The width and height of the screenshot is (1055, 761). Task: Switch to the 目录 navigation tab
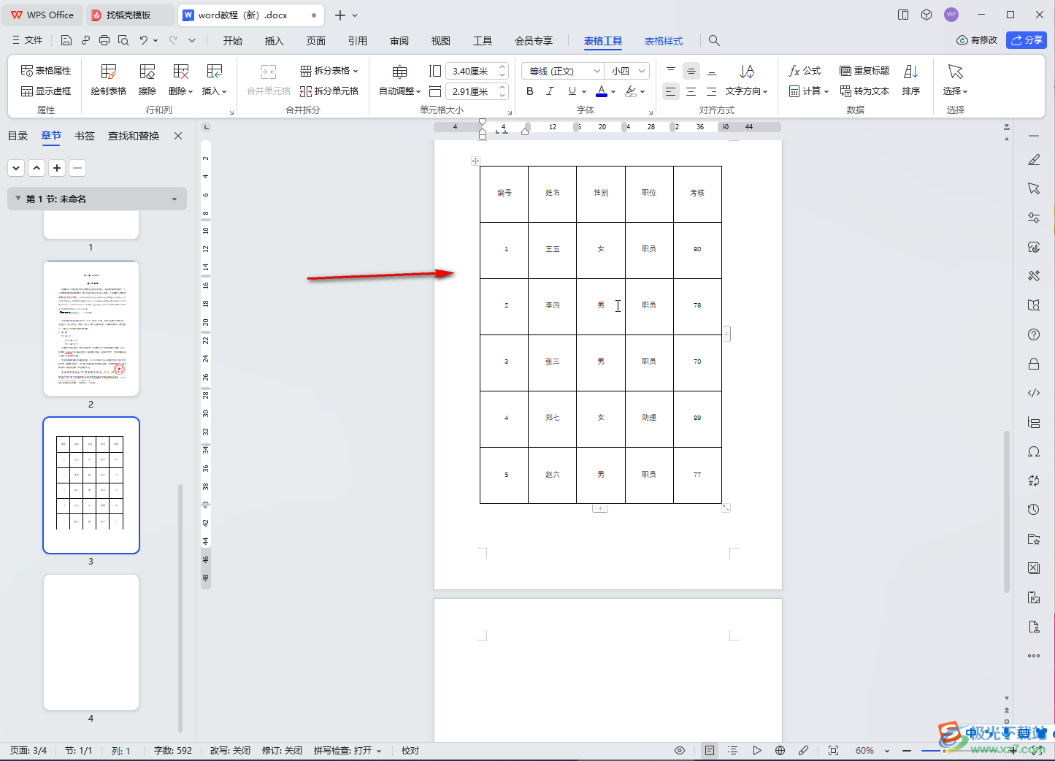coord(18,136)
